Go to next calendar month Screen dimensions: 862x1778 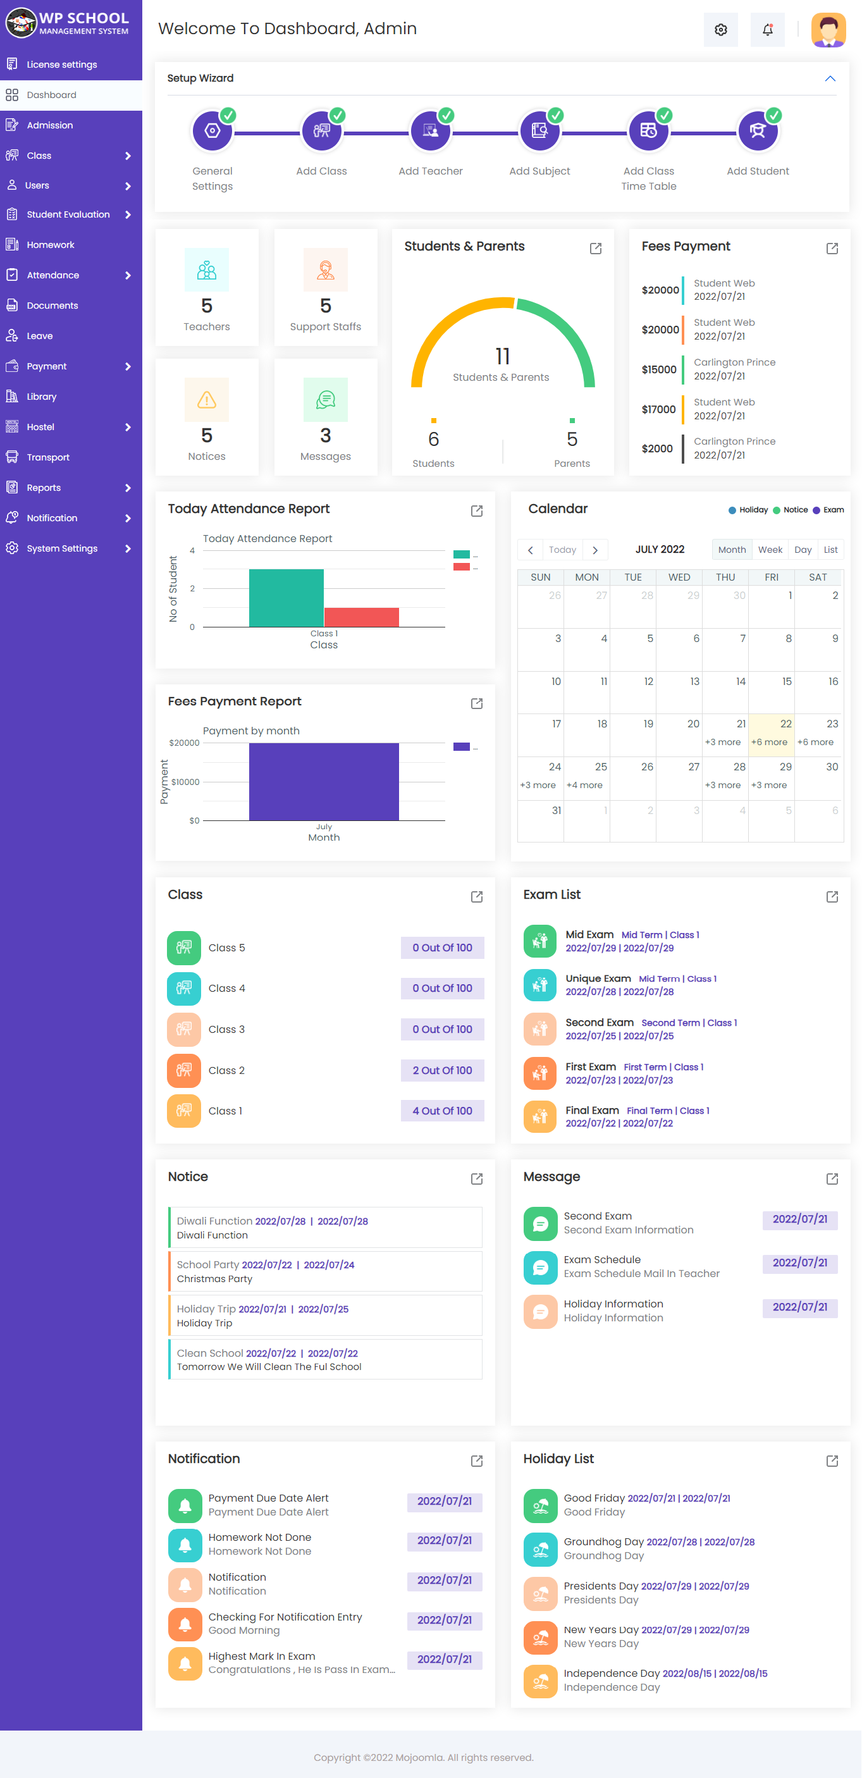(x=595, y=550)
